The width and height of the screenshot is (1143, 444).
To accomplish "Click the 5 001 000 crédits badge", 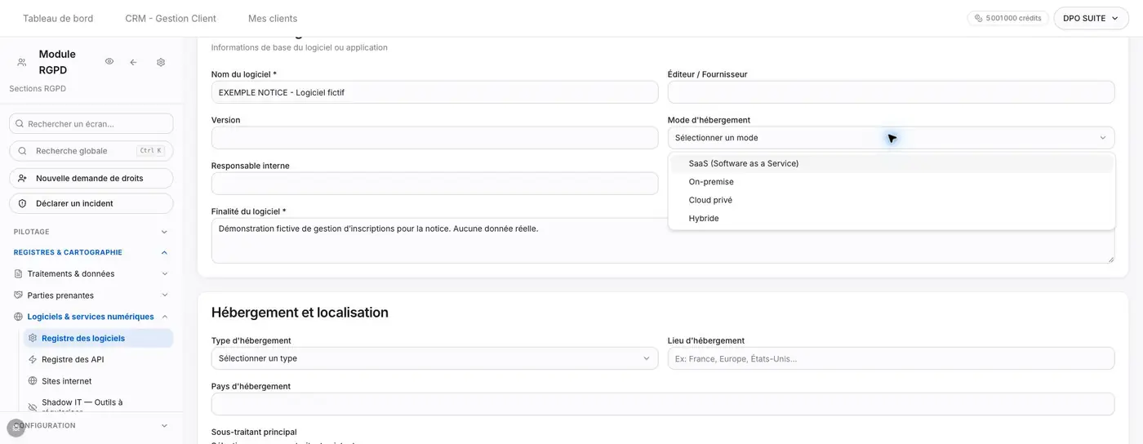I will coord(1007,18).
